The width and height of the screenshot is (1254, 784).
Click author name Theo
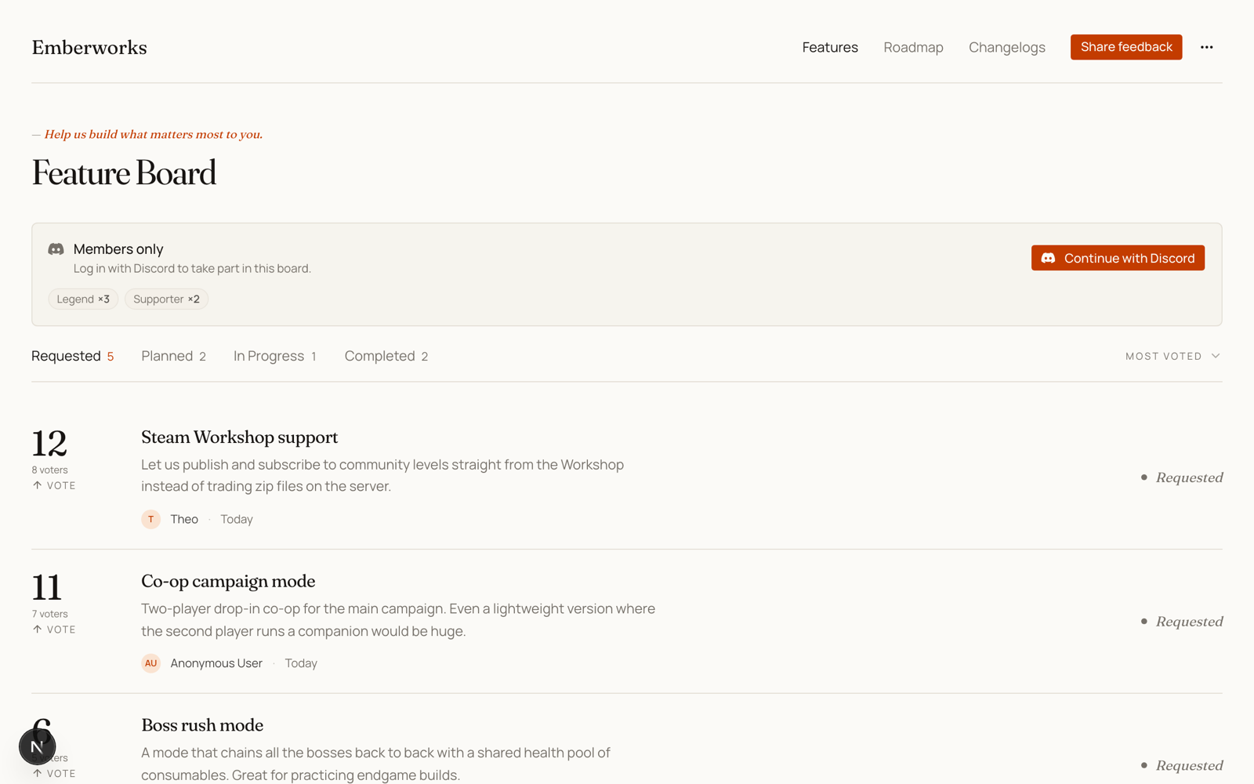click(x=184, y=519)
